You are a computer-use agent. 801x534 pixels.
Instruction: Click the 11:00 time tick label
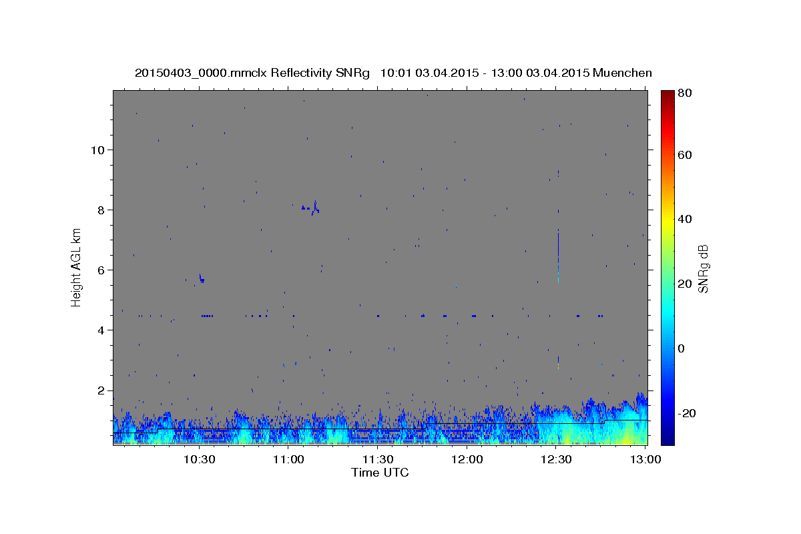click(x=288, y=459)
